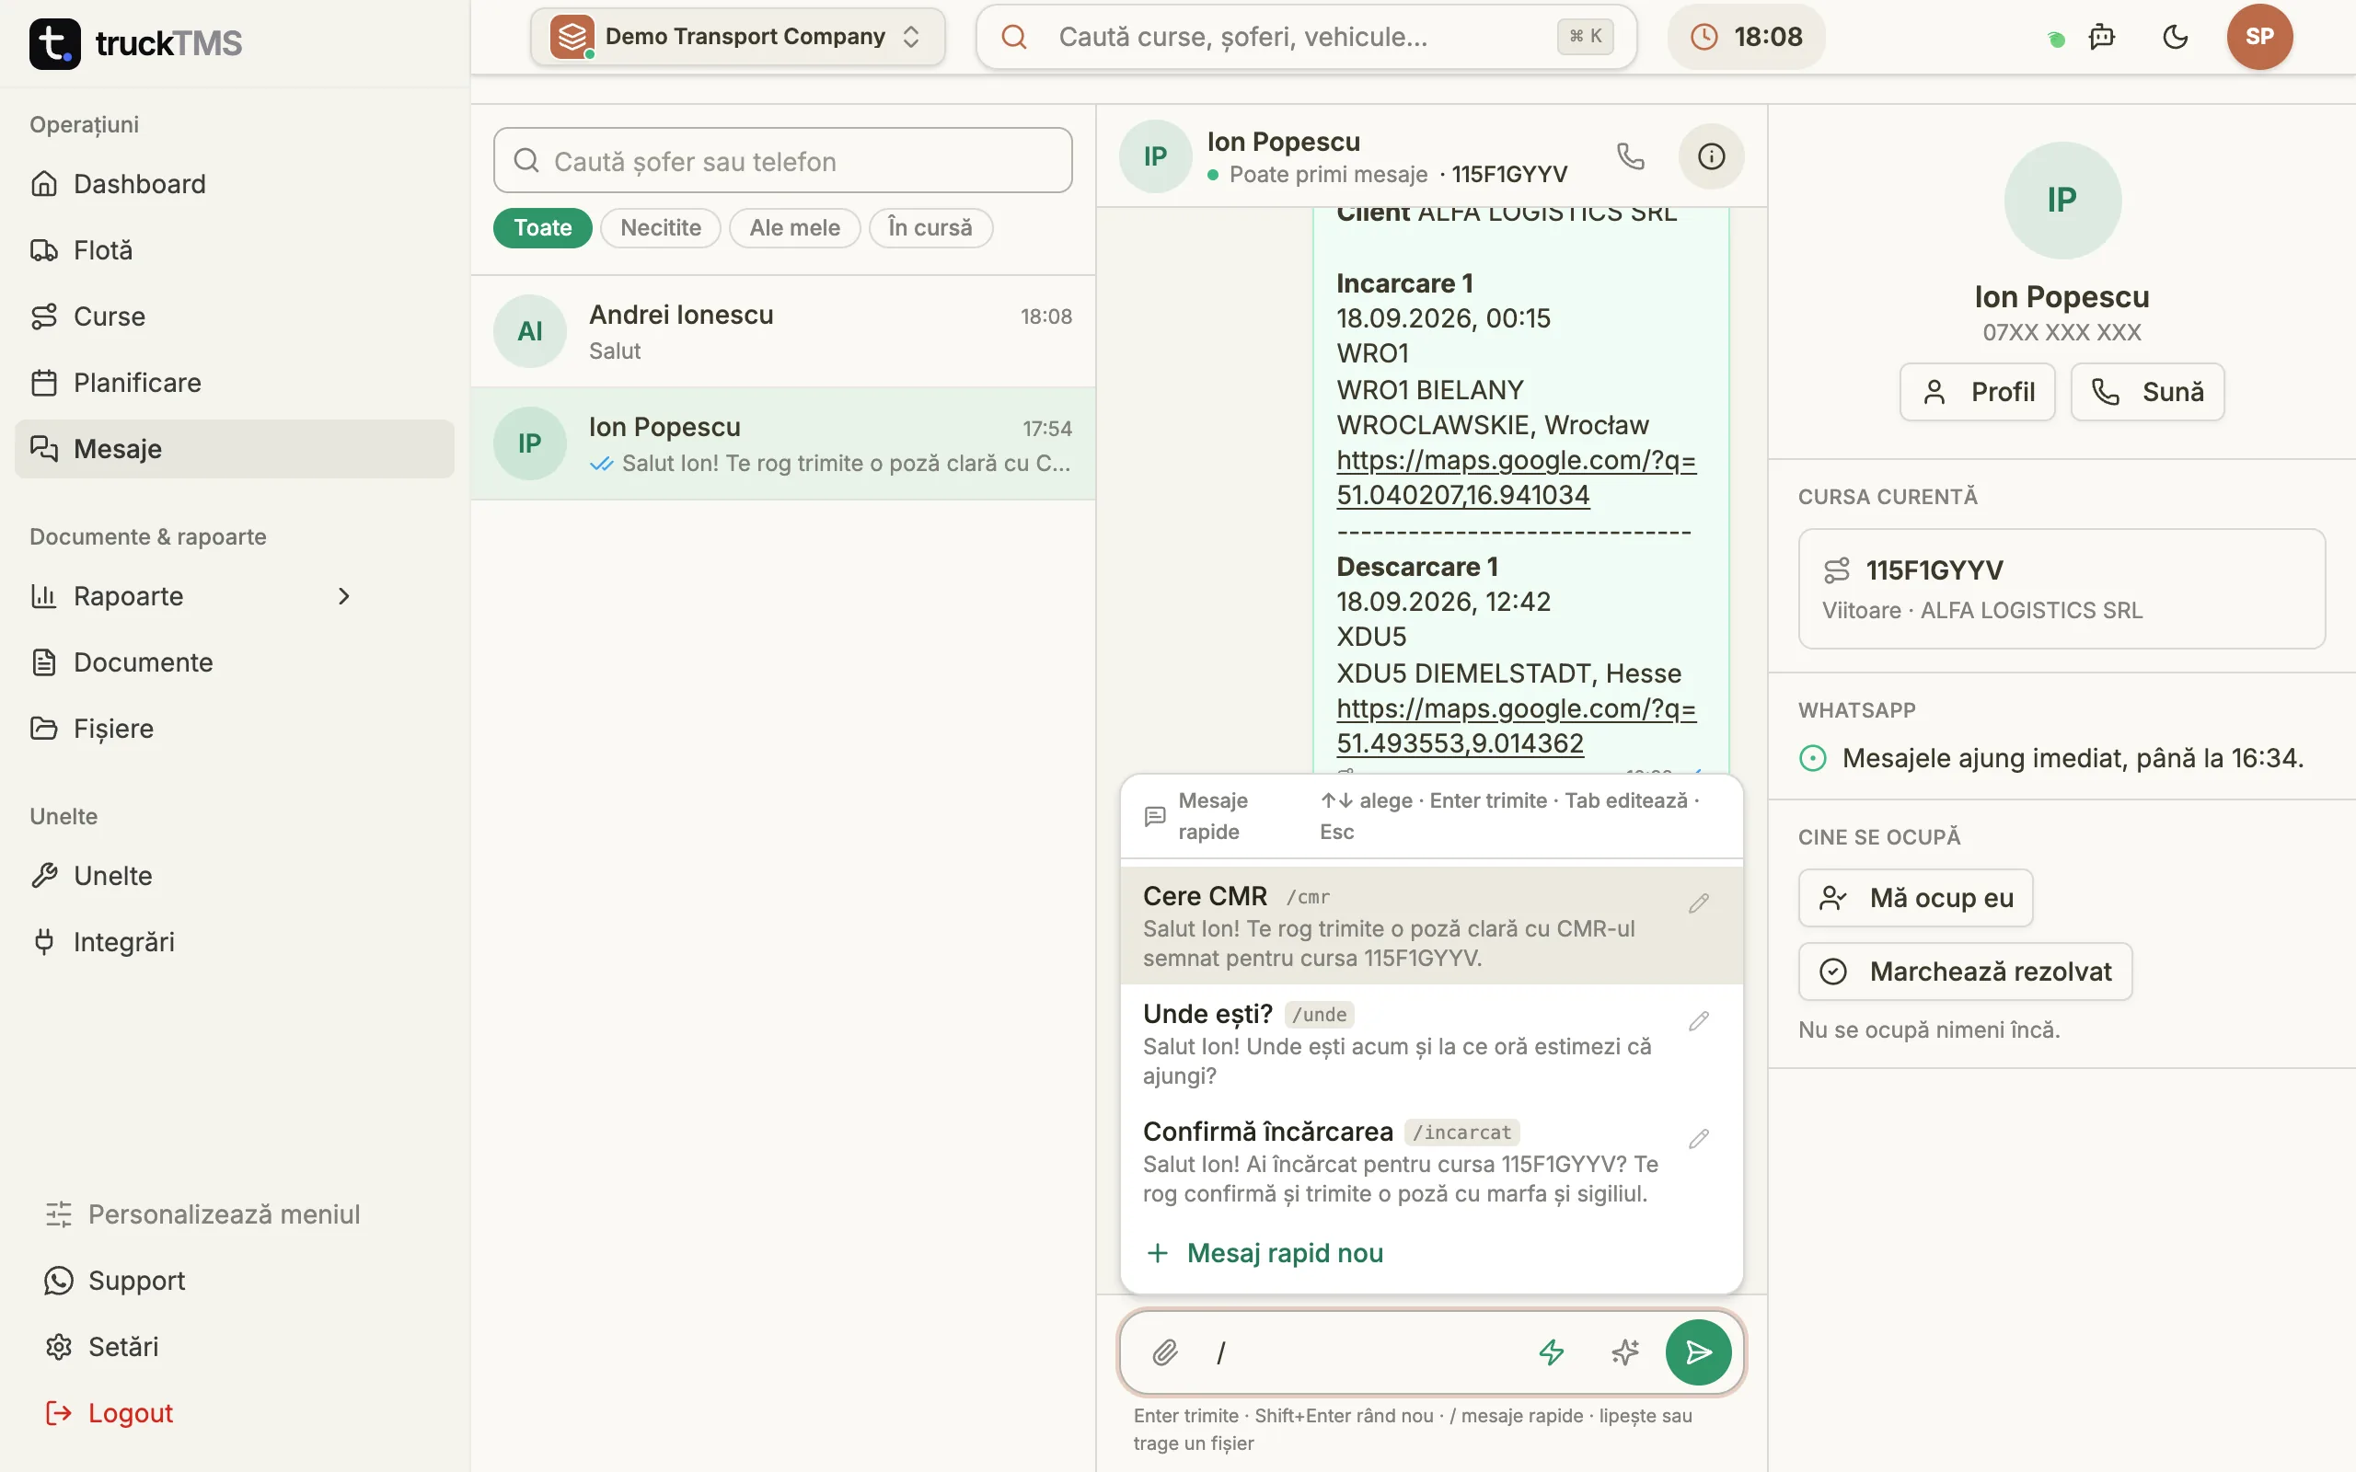Click Mă ocup eu
2356x1472 pixels.
(x=1915, y=898)
